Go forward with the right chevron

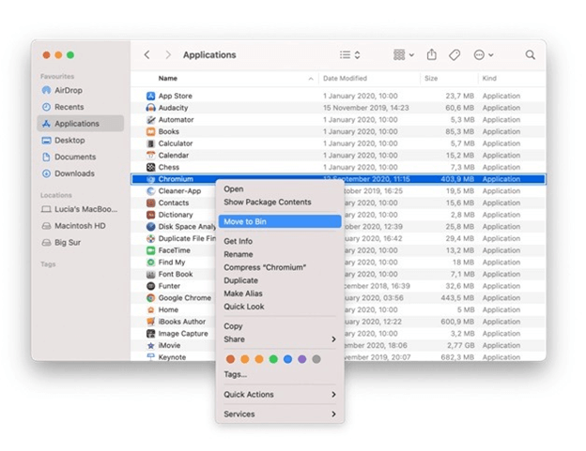(168, 54)
